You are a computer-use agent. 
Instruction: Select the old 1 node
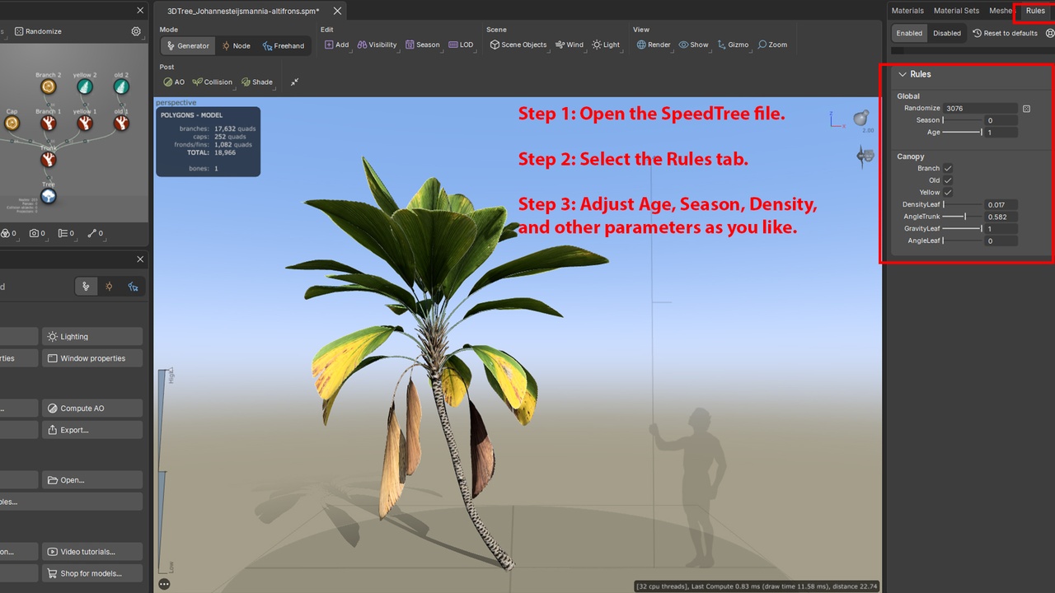pos(121,123)
